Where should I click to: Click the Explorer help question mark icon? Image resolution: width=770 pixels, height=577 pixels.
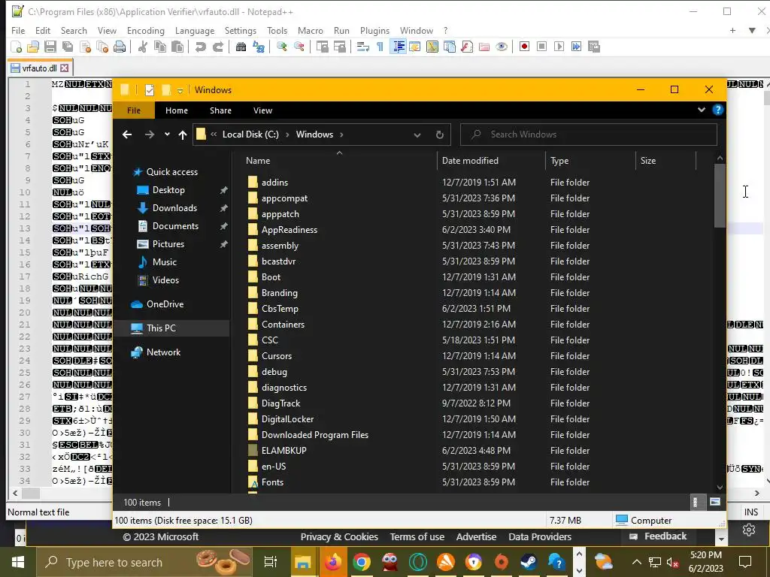(x=717, y=110)
